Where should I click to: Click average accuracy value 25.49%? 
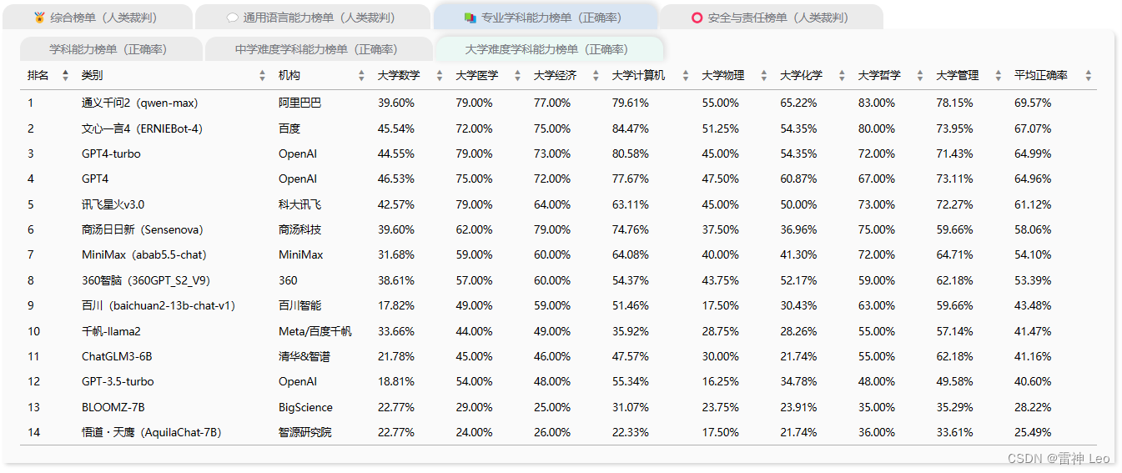[1033, 432]
